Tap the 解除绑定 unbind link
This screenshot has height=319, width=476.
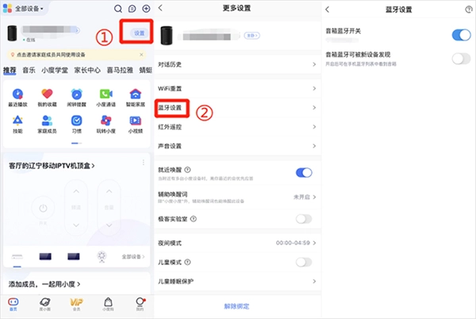(238, 306)
